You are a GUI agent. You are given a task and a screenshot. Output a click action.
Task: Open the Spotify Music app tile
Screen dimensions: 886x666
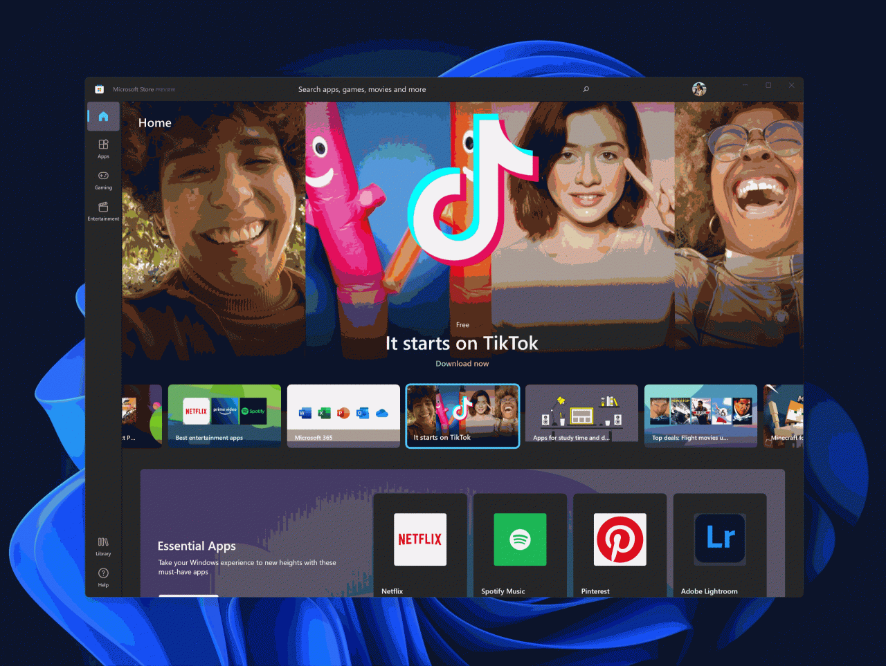pyautogui.click(x=520, y=544)
